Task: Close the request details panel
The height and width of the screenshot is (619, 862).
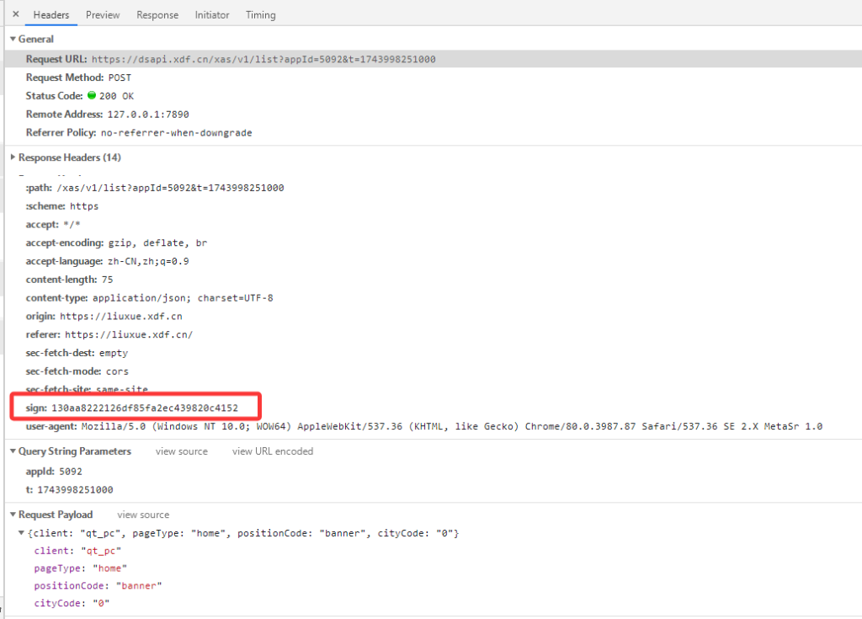Action: pyautogui.click(x=15, y=14)
